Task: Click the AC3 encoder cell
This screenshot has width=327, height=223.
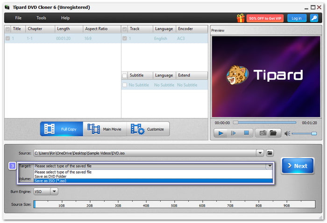Action: point(181,38)
